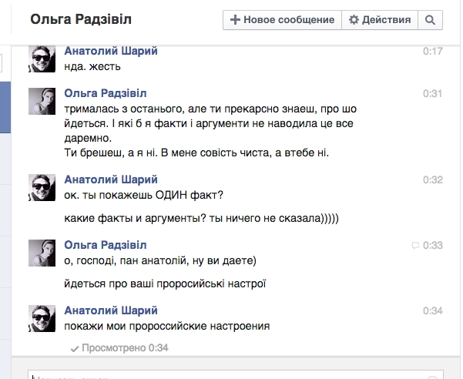
Task: Click Ольга Радзівіл's avatar on the 0:31 message
Action: click(x=44, y=102)
